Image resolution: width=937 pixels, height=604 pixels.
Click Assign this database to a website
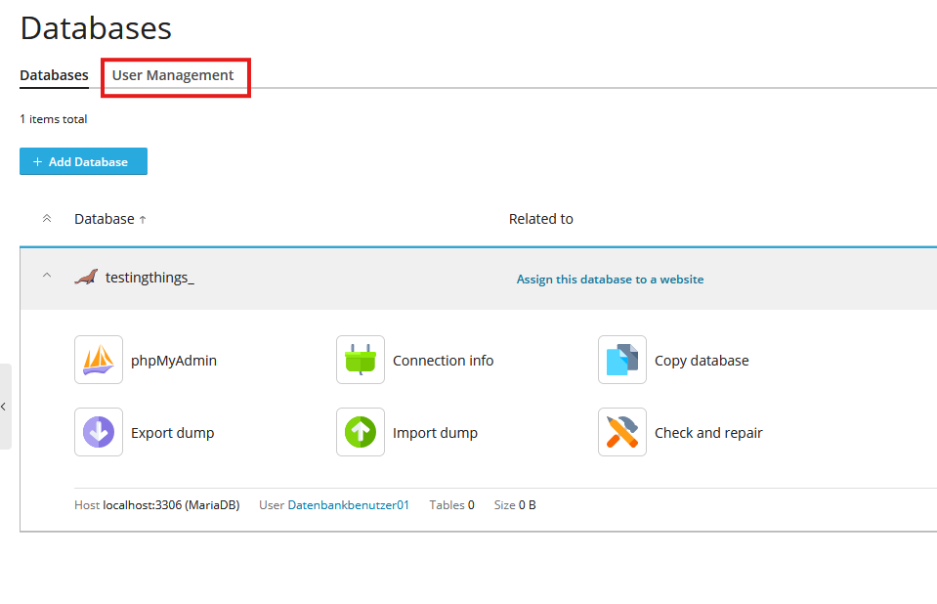[610, 280]
